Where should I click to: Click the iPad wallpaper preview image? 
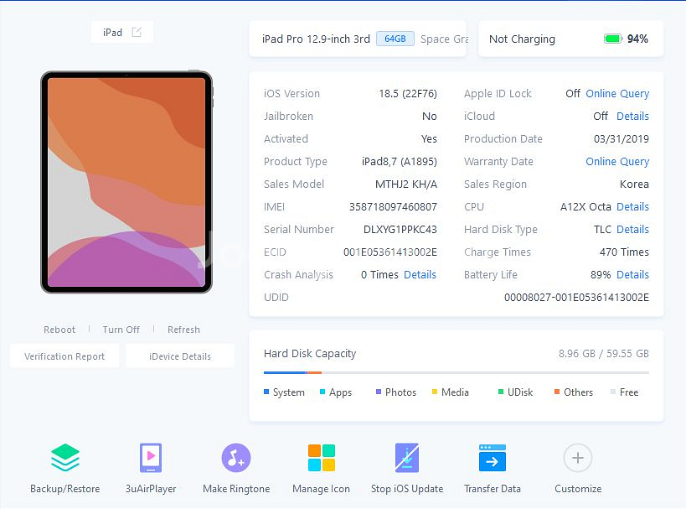click(x=126, y=182)
